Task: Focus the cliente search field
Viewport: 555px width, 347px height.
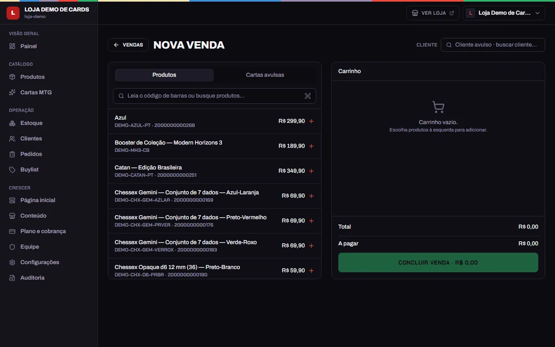Action: (x=493, y=45)
